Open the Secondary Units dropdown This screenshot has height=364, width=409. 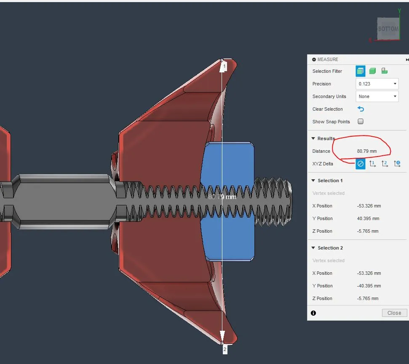(x=377, y=96)
